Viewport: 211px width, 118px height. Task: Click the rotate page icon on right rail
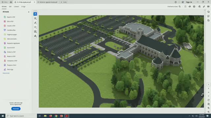(209, 100)
